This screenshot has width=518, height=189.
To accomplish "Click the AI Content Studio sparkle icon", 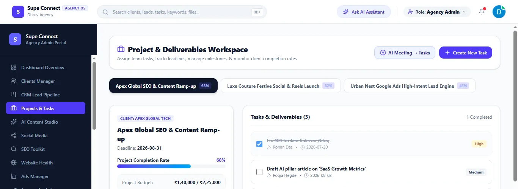I will pos(14,122).
